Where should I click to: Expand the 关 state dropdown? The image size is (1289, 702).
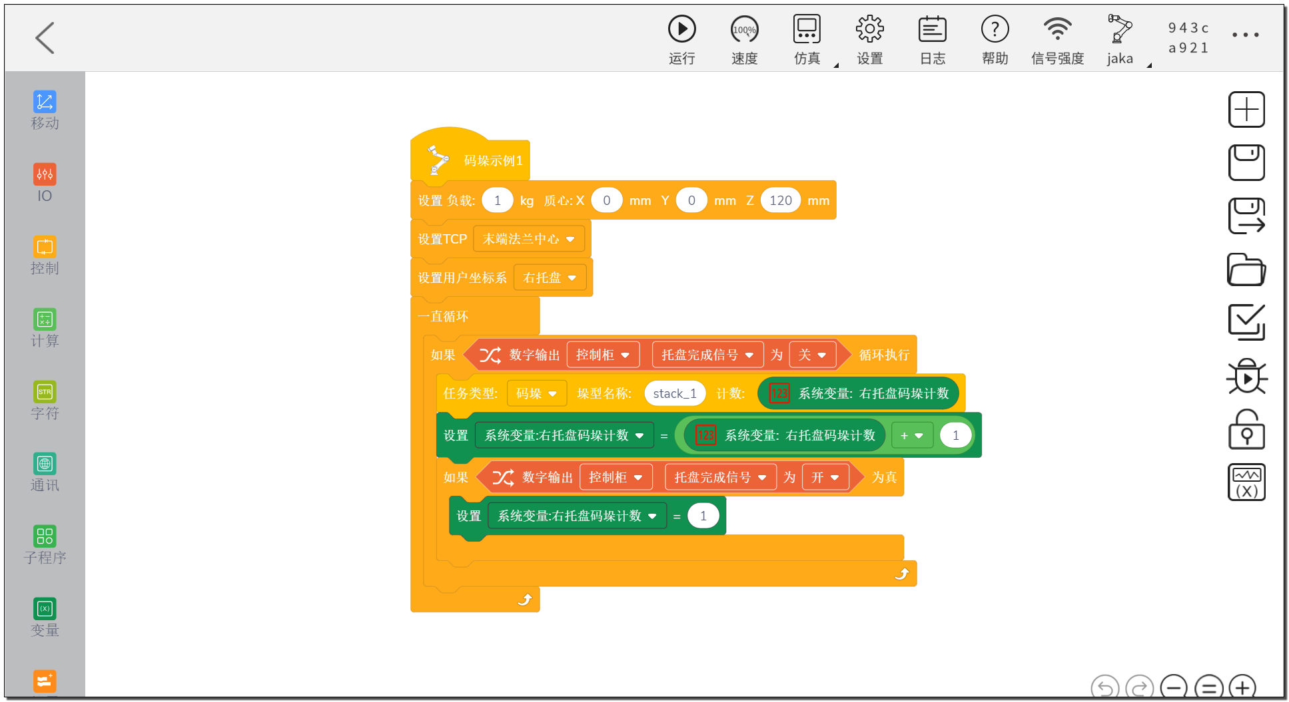pyautogui.click(x=813, y=355)
